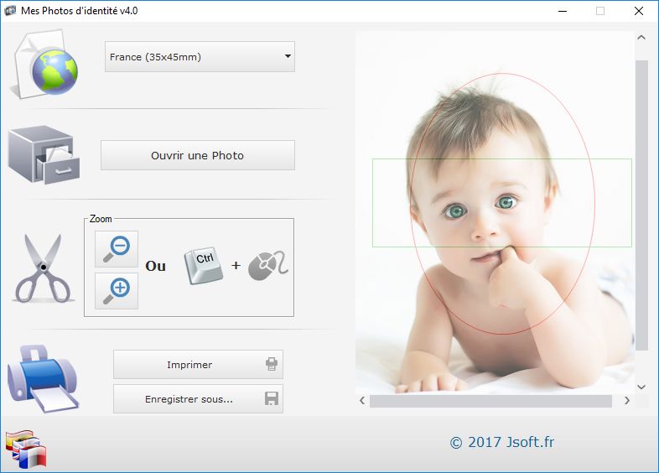Zoom in with the plus magnifier

click(117, 291)
